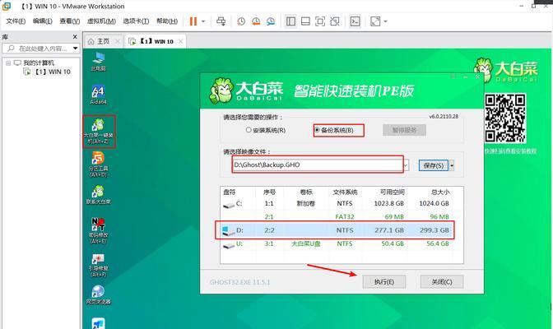
Task: Open the snapshot manager icon
Action: [271, 21]
